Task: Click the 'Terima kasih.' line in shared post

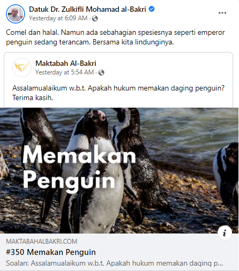Action: pyautogui.click(x=33, y=97)
